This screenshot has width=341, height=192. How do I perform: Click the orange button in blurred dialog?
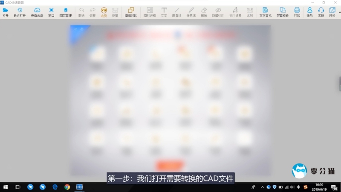(170, 166)
